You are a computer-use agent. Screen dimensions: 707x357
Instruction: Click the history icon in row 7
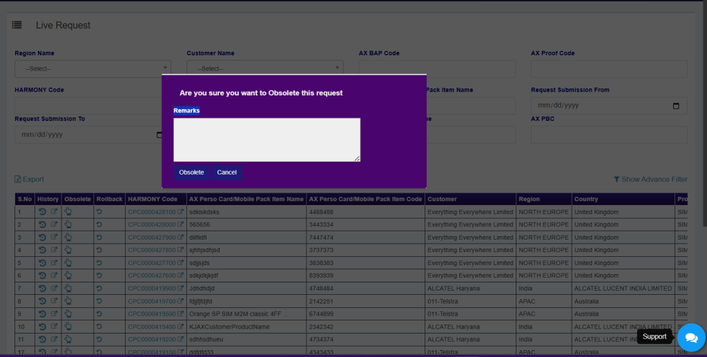click(42, 289)
